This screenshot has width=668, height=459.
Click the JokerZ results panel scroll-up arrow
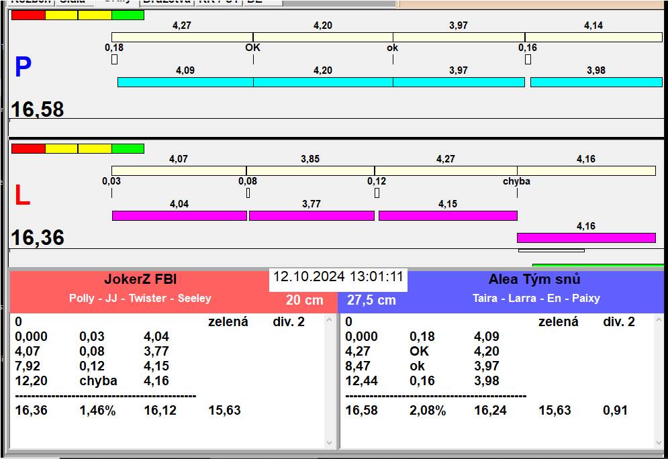click(x=330, y=319)
